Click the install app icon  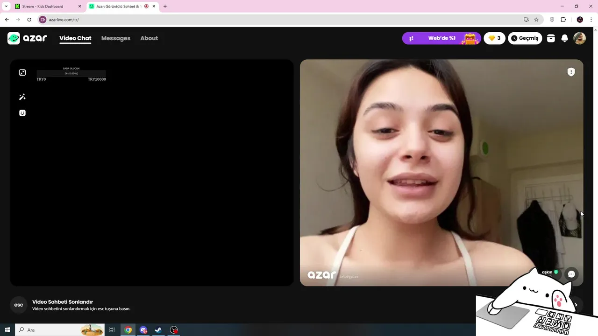tap(526, 20)
